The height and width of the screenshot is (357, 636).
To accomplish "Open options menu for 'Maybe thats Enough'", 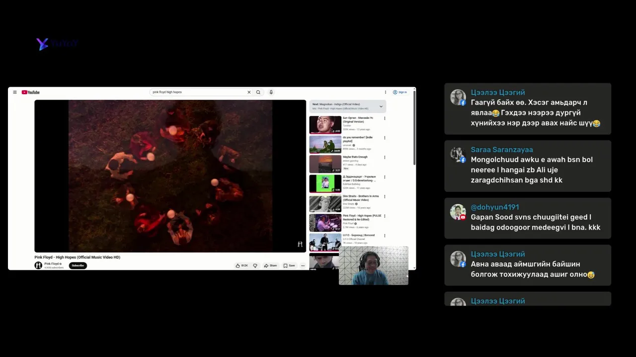I will tap(385, 158).
